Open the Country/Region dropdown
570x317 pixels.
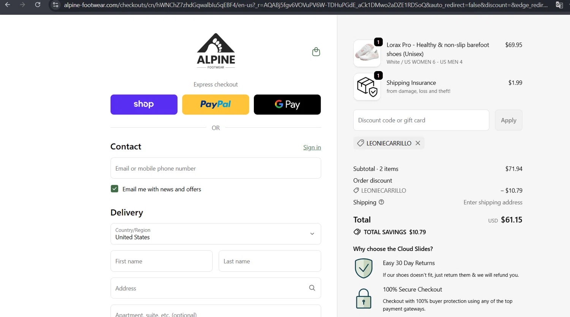[216, 234]
